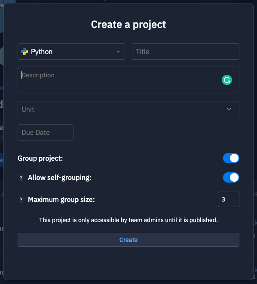Focus the Title input field
The height and width of the screenshot is (284, 257).
pyautogui.click(x=186, y=52)
